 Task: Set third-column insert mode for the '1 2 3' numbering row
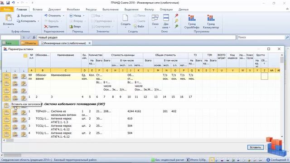coord(24,98)
